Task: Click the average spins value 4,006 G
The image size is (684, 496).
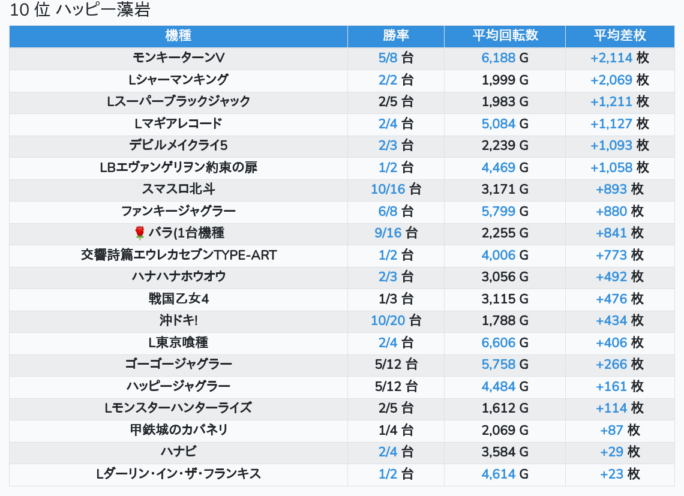Action: (x=505, y=255)
